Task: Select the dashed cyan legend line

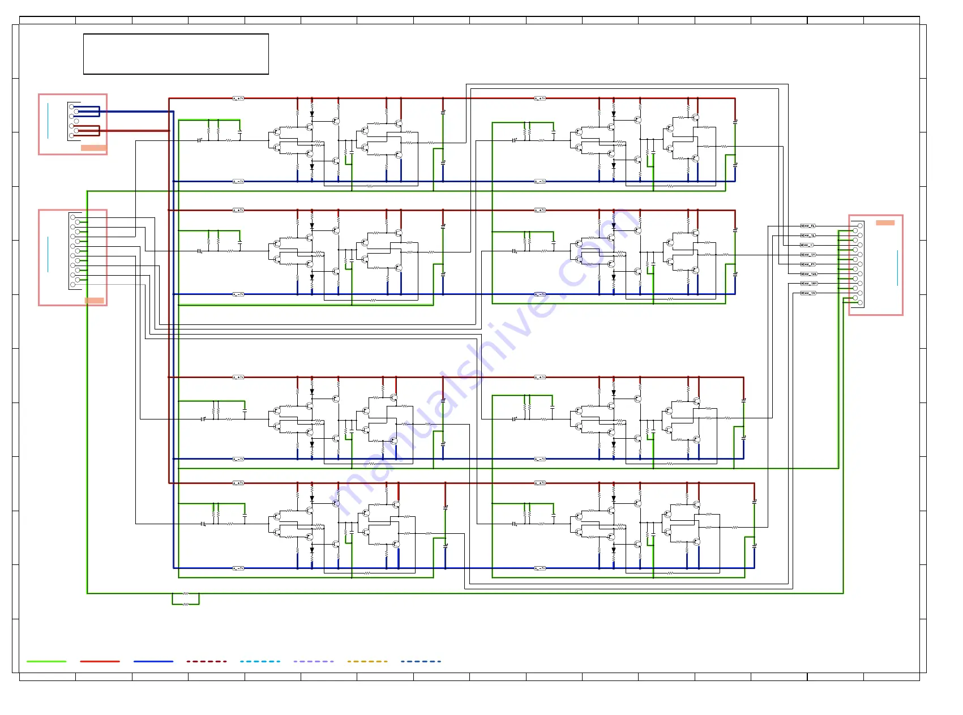Action: pos(260,661)
